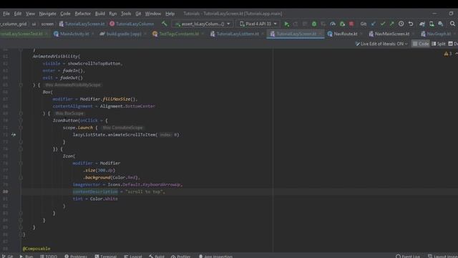Click the Make Project hammer icon
The width and height of the screenshot is (458, 258).
(165, 24)
